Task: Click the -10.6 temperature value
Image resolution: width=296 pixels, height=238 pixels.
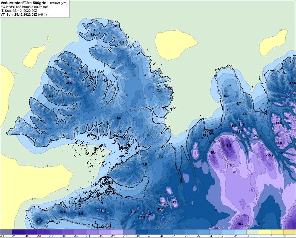Action: pyautogui.click(x=292, y=83)
